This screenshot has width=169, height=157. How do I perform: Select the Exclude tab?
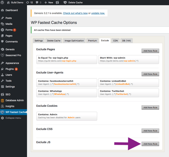pos(105,40)
